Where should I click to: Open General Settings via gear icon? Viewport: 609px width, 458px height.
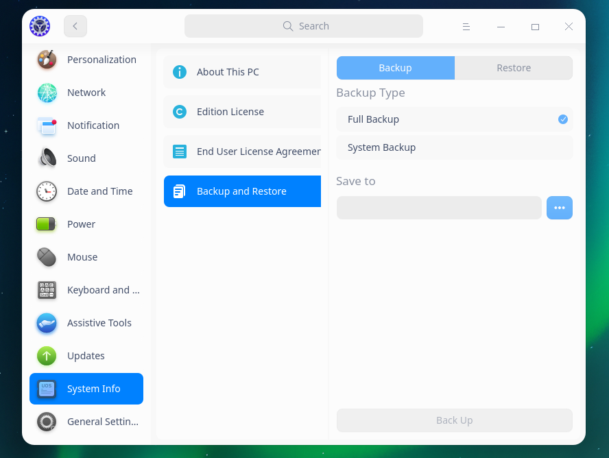47,422
